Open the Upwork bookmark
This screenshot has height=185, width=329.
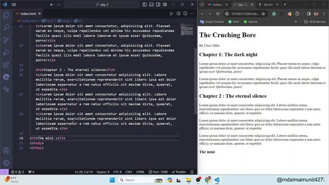coord(250,22)
